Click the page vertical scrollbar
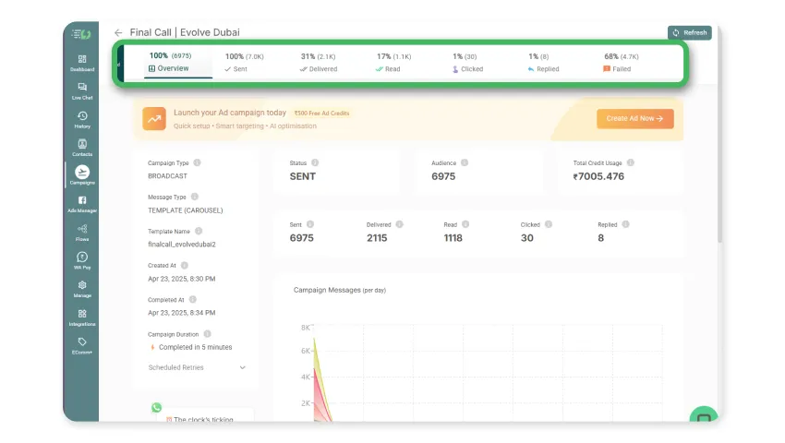The image size is (785, 443). click(720, 135)
